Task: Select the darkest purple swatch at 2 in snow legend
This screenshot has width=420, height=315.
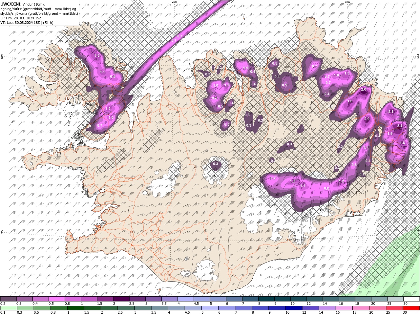Action: click(121, 299)
